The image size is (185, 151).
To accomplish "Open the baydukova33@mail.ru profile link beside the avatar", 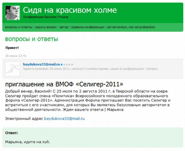I will tap(41, 64).
